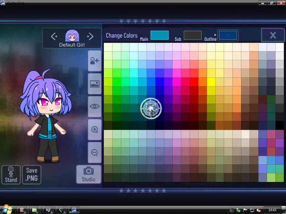The height and width of the screenshot is (214, 286).
Task: Go to the next character with right arrow
Action: [90, 37]
